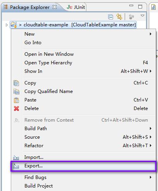The height and width of the screenshot is (191, 158).
Task: Click the Export icon
Action: [16, 166]
